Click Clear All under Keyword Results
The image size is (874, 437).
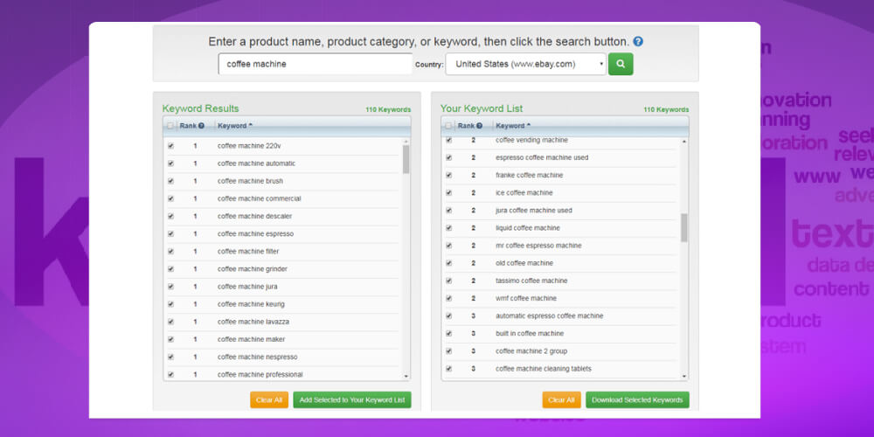(x=269, y=399)
